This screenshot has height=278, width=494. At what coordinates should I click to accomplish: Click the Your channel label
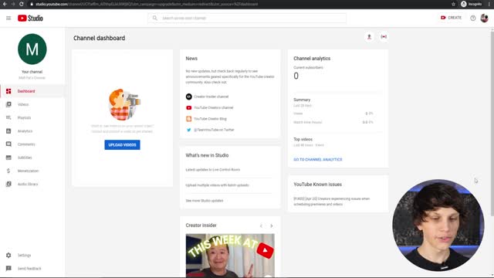(x=32, y=72)
